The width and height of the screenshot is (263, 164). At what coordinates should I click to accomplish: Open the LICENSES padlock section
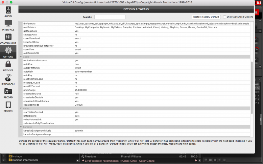[8, 66]
